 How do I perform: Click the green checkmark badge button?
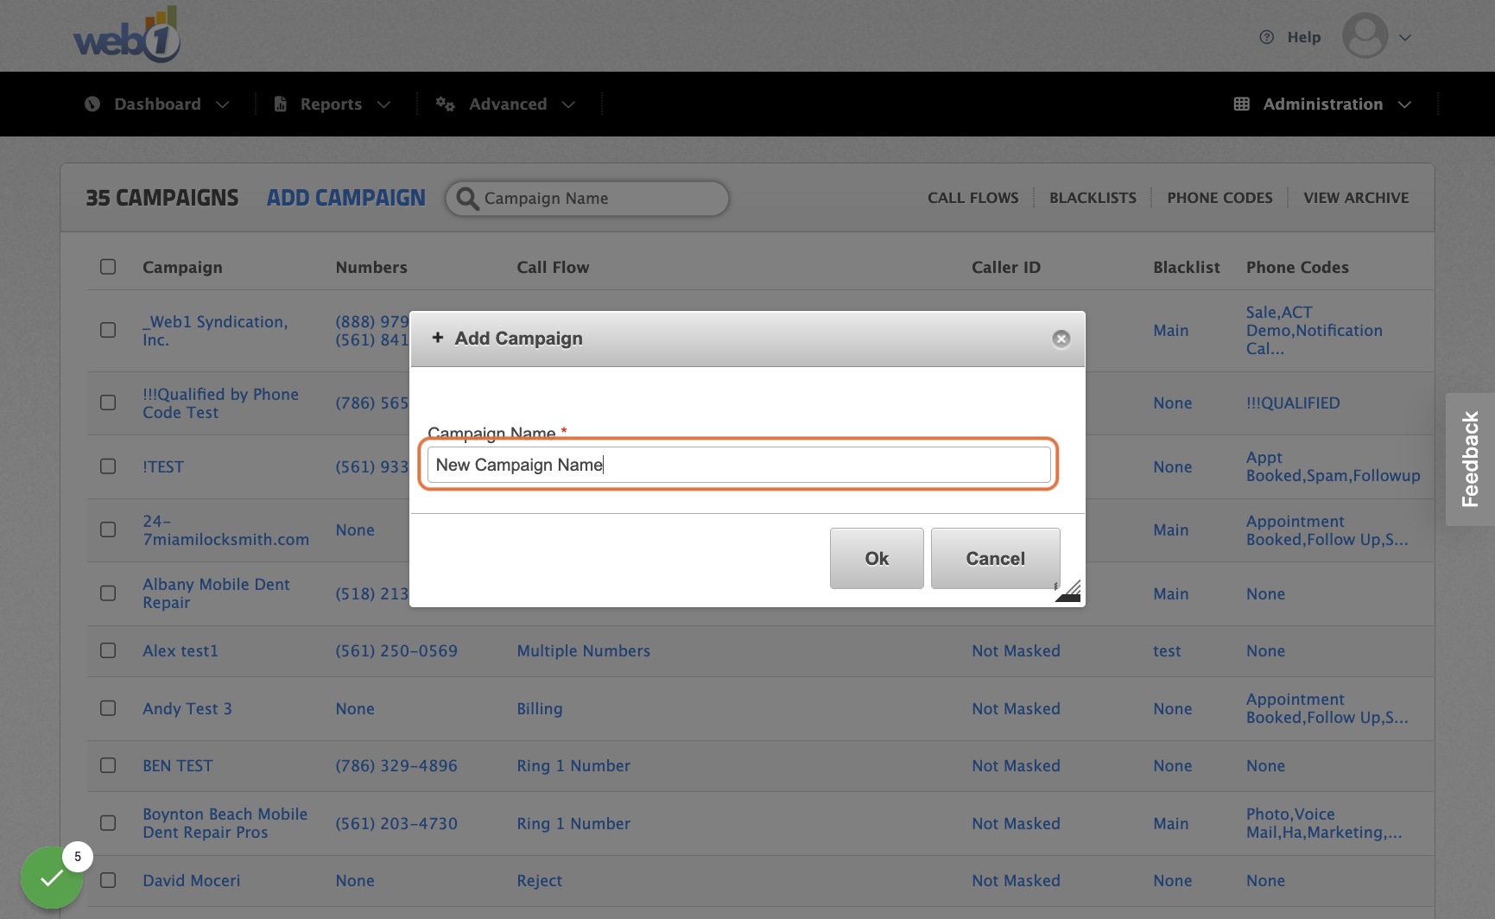pos(52,878)
